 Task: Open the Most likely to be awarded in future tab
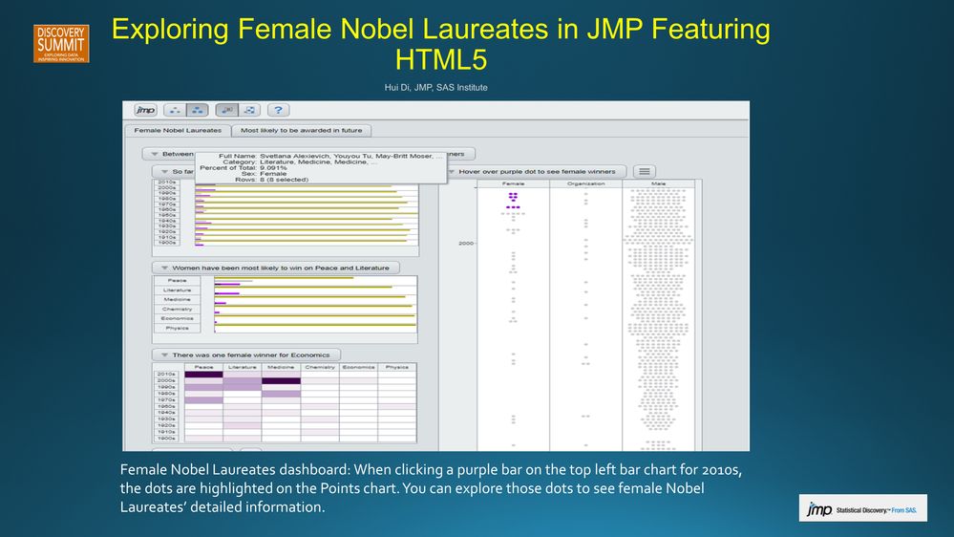301,130
